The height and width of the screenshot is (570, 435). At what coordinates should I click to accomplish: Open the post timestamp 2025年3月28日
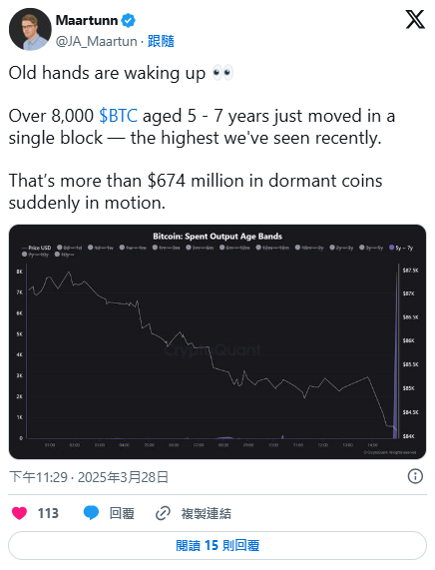[x=123, y=477]
